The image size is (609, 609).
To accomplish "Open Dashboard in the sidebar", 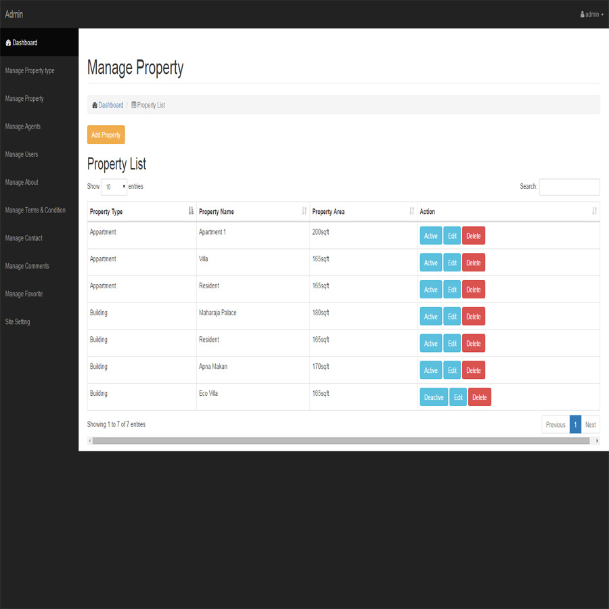I will click(39, 43).
